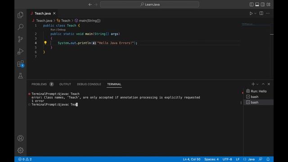Viewport: 288px width, 162px height.
Task: Open editor More Actions ellipsis
Action: click(x=268, y=13)
